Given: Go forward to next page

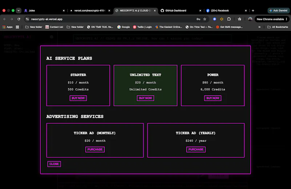Looking at the screenshot, I should coord(12,19).
